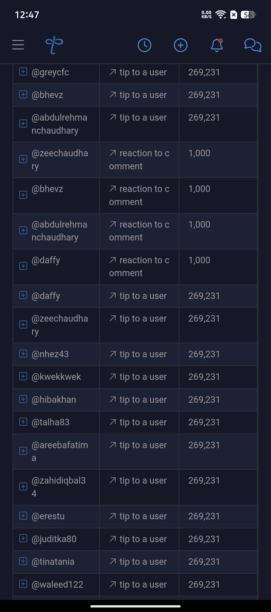
Task: Open notifications bell icon
Action: 217,45
